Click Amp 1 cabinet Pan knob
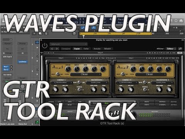This screenshot has height=139, width=185. [104, 90]
